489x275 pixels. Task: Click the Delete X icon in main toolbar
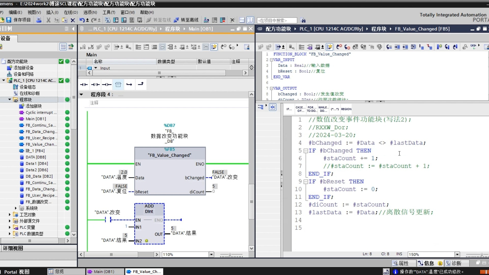coord(73,20)
